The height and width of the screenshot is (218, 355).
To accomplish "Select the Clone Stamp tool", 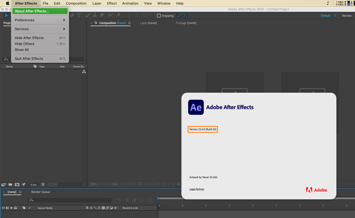I will pyautogui.click(x=95, y=15).
